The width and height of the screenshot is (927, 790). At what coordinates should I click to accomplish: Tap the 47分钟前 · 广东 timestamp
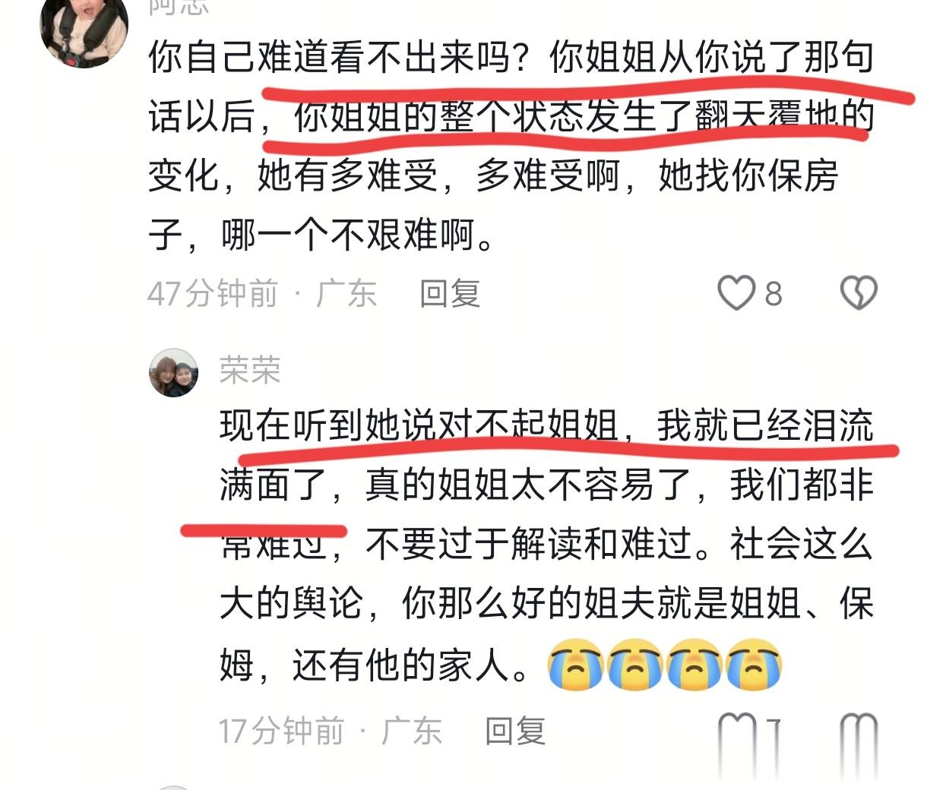[x=262, y=293]
